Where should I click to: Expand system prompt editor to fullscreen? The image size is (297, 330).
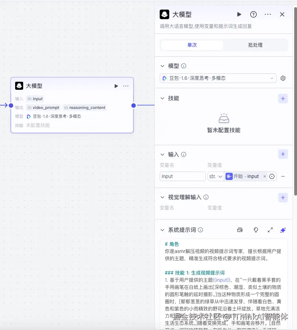pos(270,230)
